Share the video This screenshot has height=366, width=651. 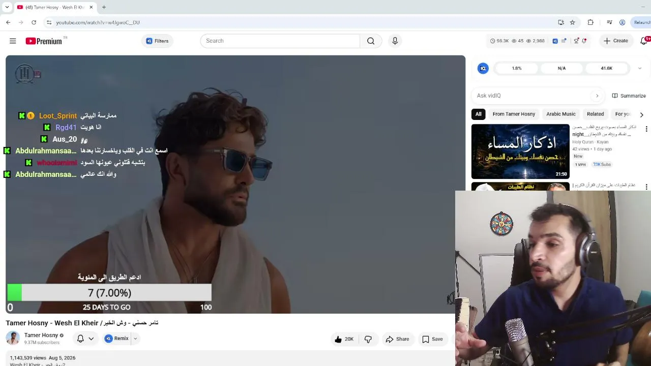click(x=397, y=339)
